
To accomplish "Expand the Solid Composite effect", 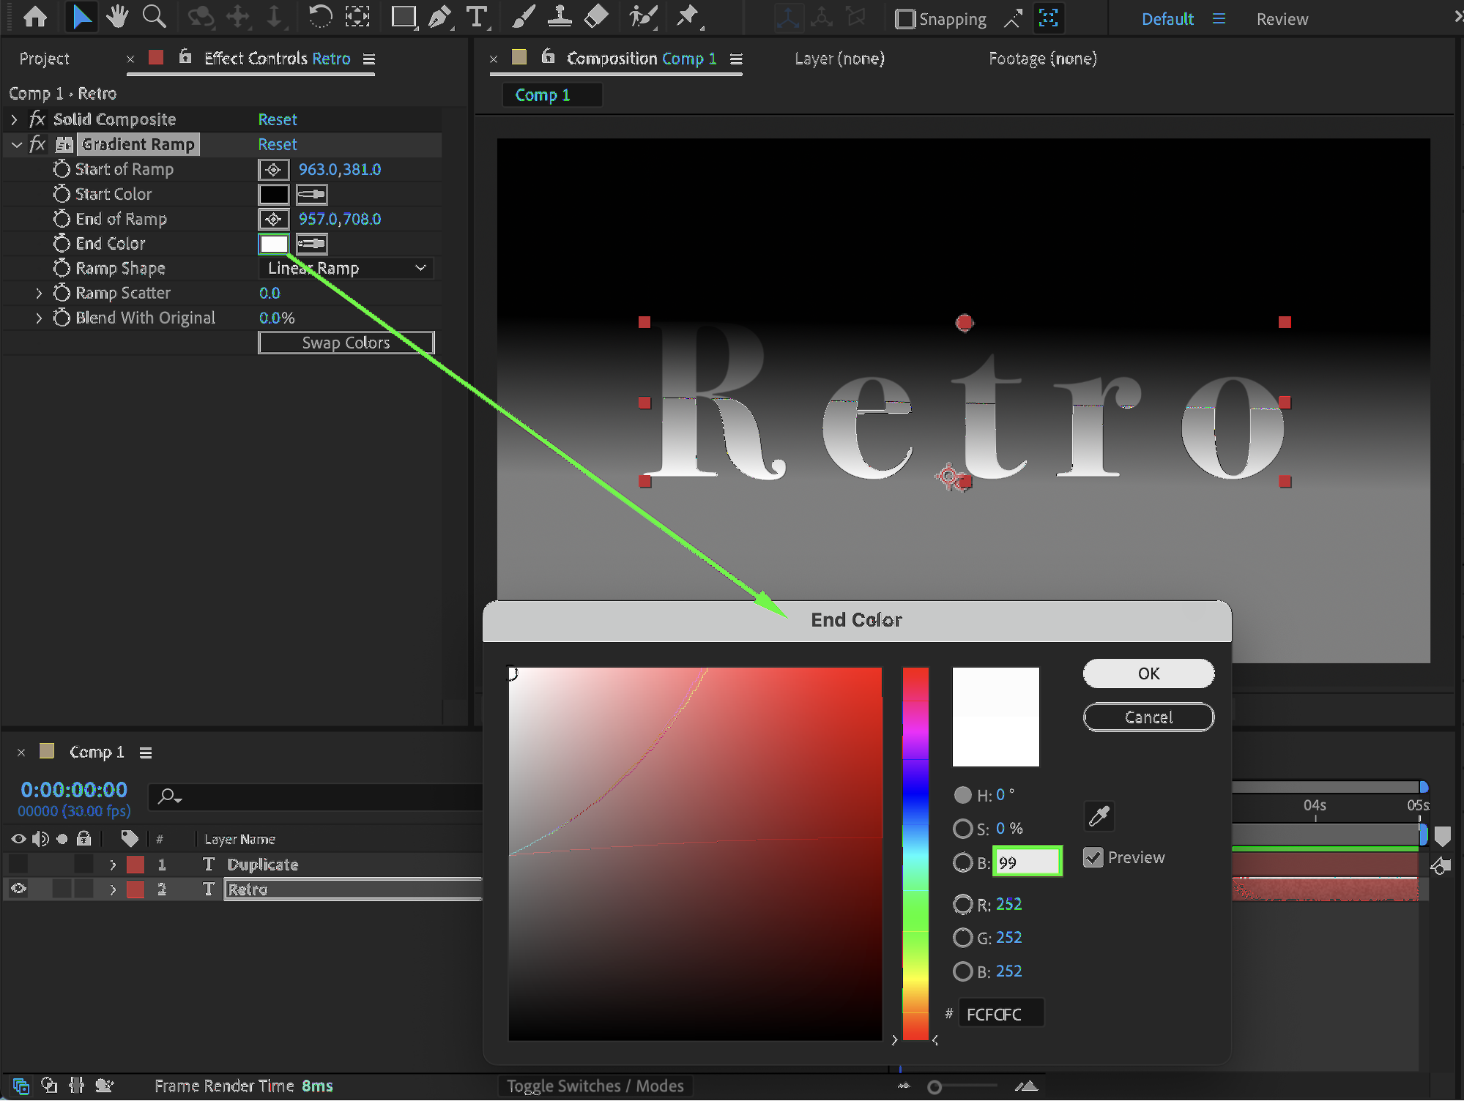I will pyautogui.click(x=14, y=119).
